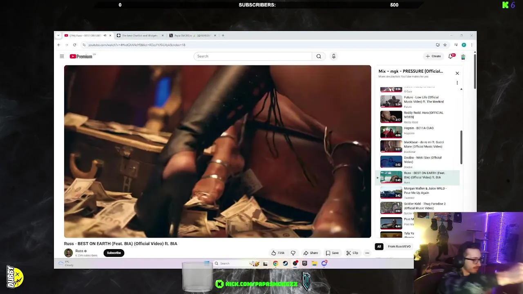Reload the page with the refresh icon
The image size is (523, 294).
coord(74,45)
